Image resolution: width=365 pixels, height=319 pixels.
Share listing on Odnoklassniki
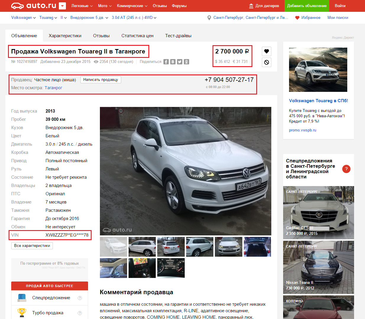pos(186,62)
